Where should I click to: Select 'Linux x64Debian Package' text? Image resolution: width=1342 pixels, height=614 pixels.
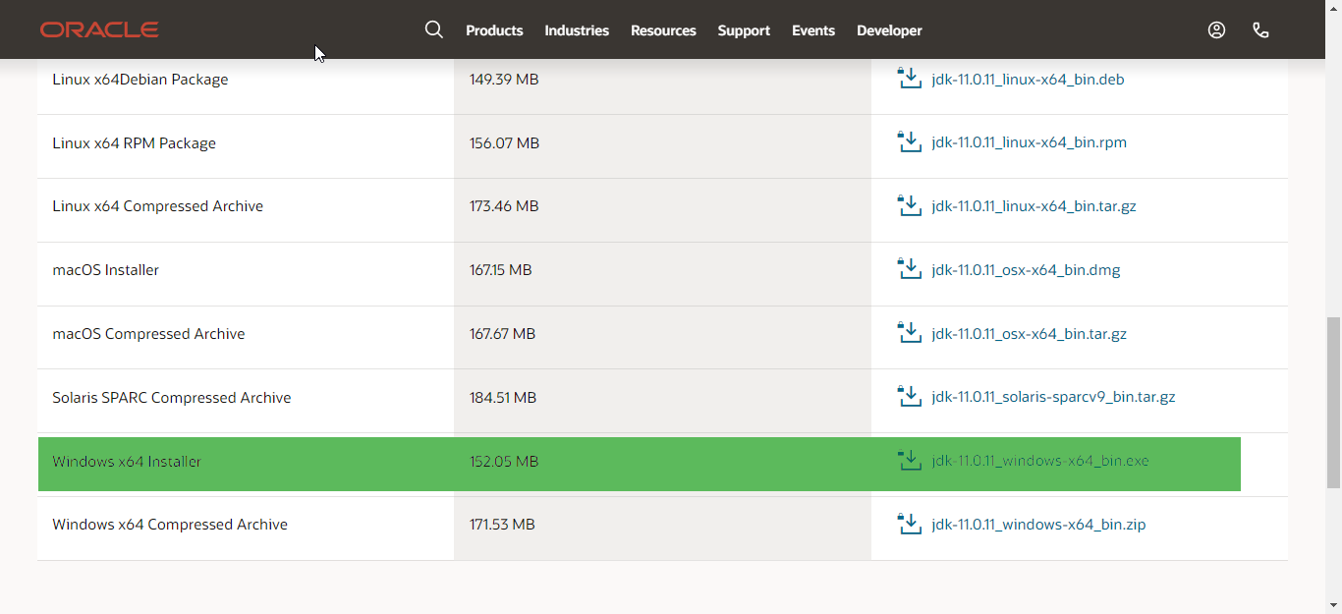pos(140,80)
